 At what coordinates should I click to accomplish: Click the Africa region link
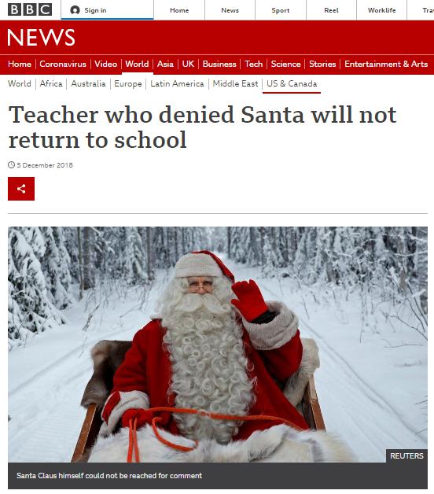tap(51, 84)
